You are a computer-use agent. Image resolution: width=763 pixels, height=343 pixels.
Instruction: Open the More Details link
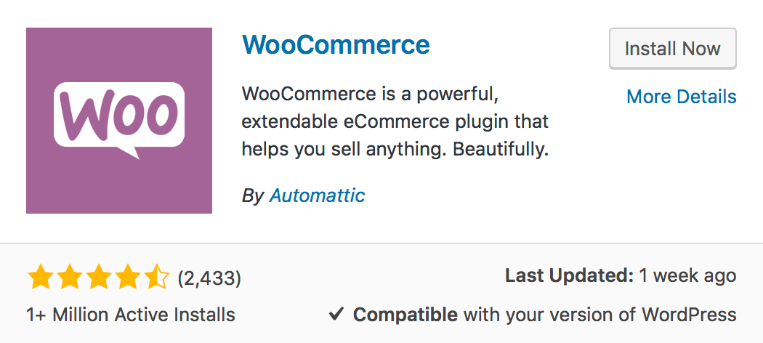tap(681, 97)
